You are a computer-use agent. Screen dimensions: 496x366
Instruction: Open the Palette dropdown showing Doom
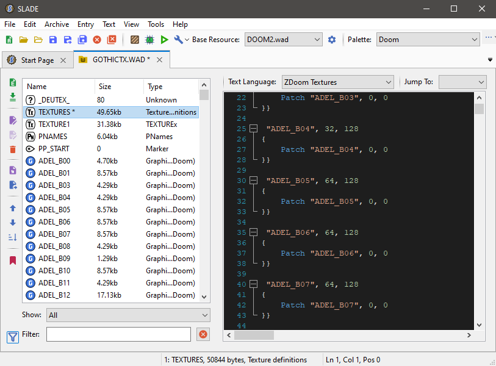(428, 40)
